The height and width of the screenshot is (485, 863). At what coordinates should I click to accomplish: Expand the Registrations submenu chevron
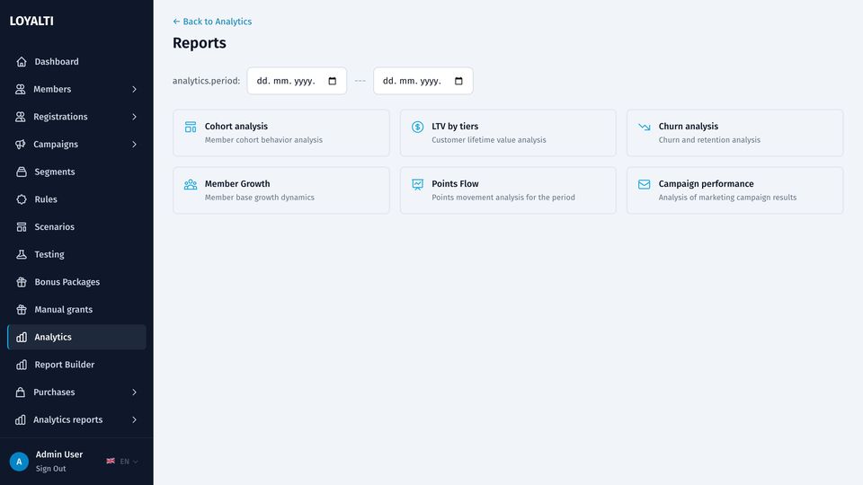tap(134, 117)
